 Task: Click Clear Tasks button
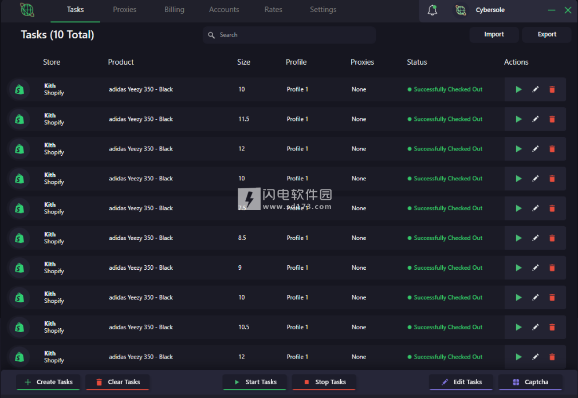(117, 382)
